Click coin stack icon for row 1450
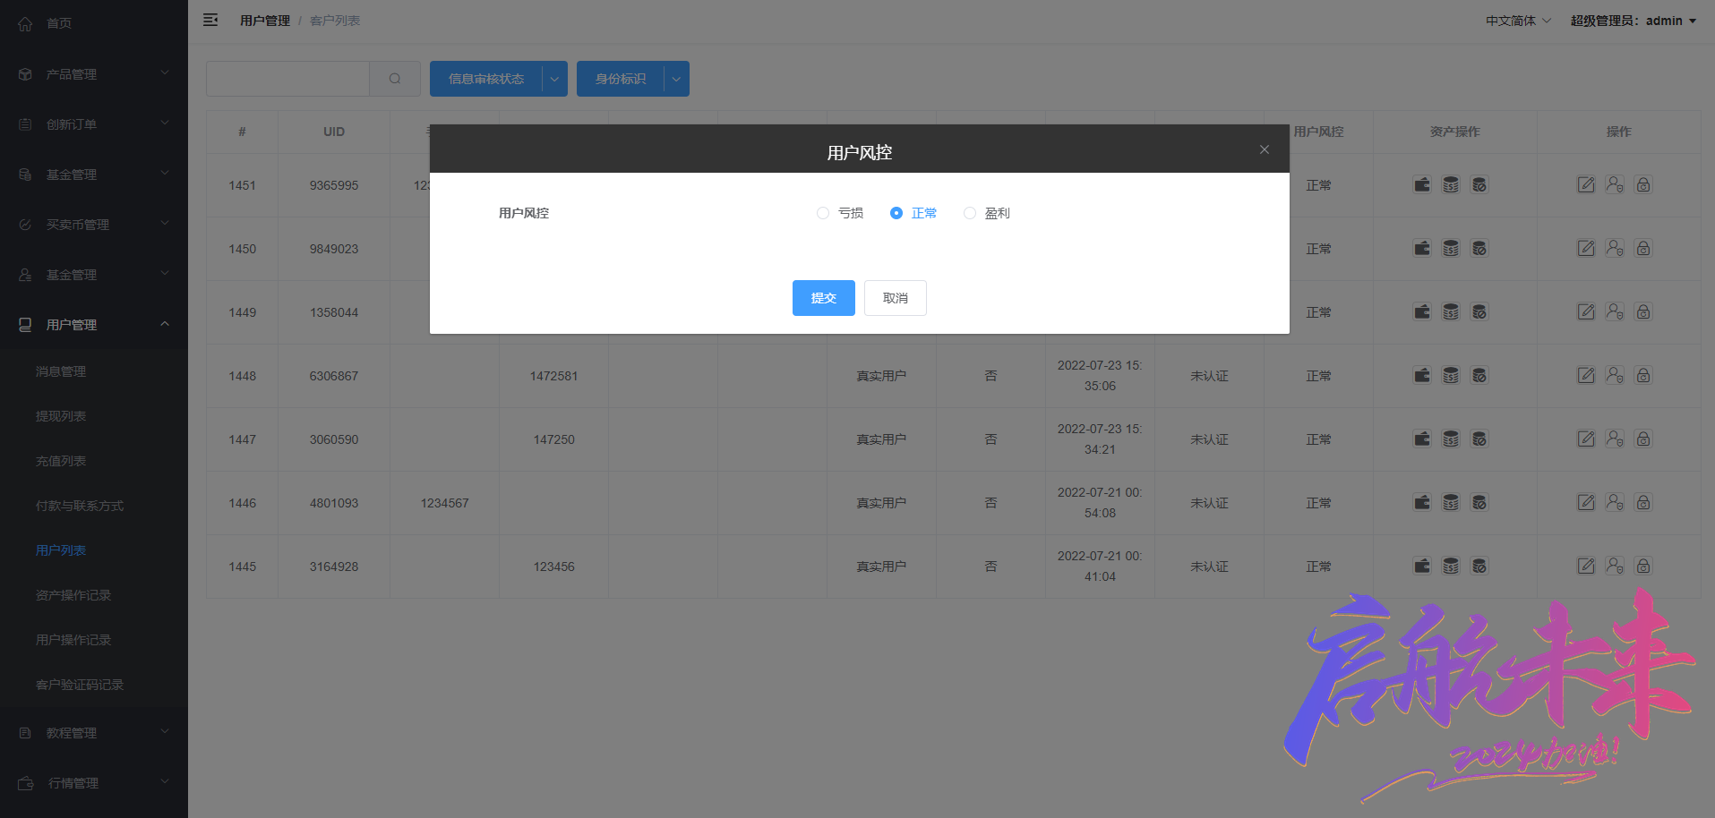Image resolution: width=1715 pixels, height=818 pixels. click(1451, 249)
